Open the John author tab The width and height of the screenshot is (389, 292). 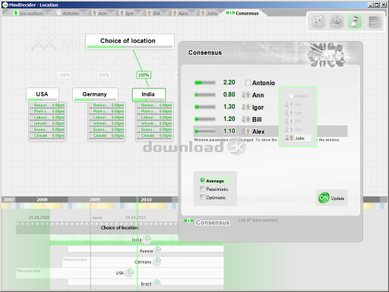pos(207,13)
